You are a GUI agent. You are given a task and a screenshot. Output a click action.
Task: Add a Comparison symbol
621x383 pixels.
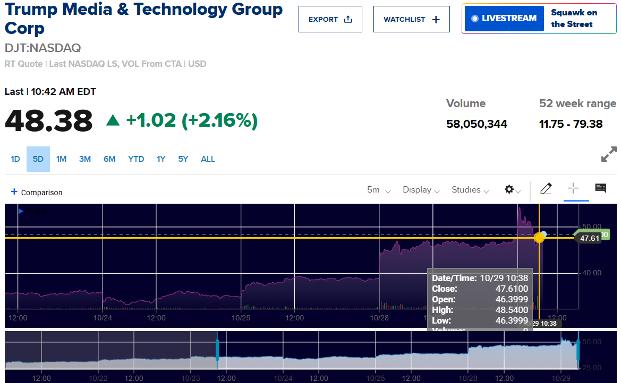(37, 192)
